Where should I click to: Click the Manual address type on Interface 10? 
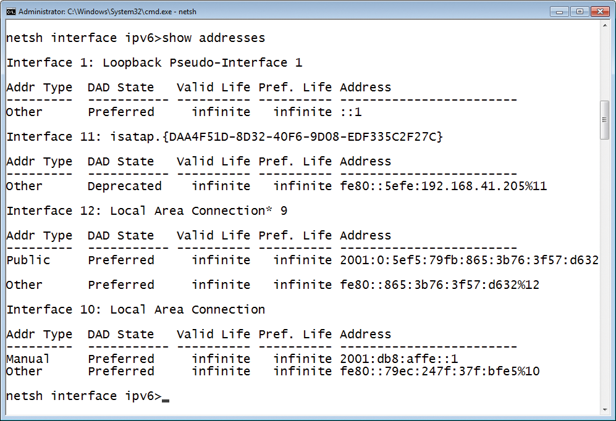28,359
